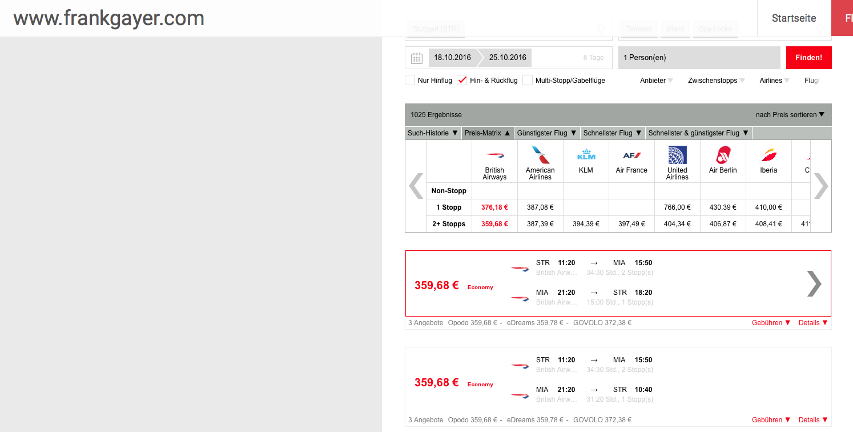This screenshot has height=432, width=853.
Task: Open the calendar icon beside the dates
Action: click(x=417, y=58)
